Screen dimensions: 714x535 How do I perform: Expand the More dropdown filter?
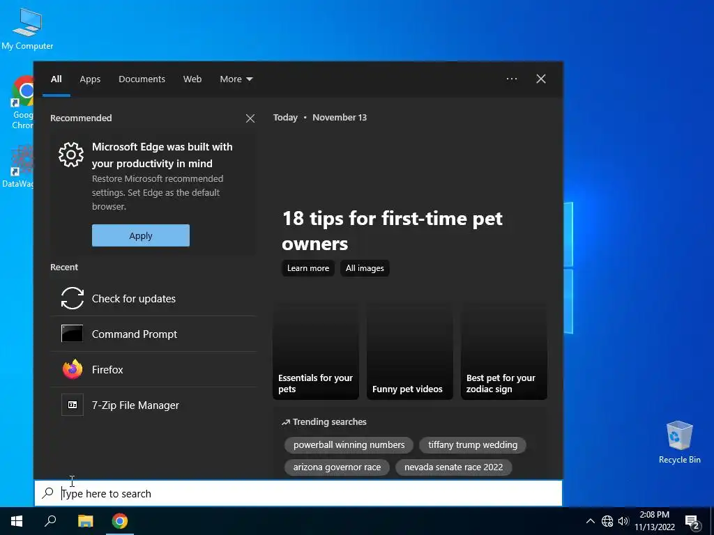pos(236,79)
